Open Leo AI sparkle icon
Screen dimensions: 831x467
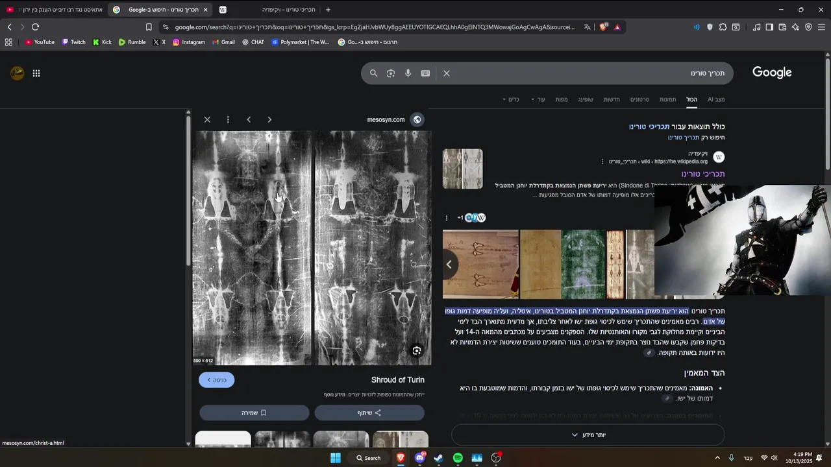[x=795, y=27]
